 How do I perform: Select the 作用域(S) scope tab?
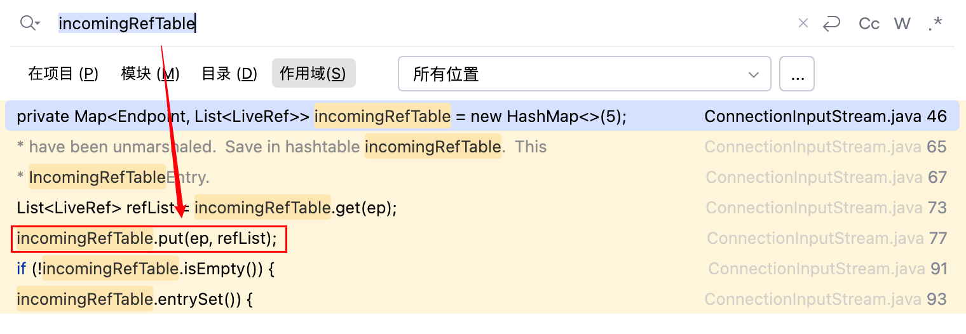point(313,74)
